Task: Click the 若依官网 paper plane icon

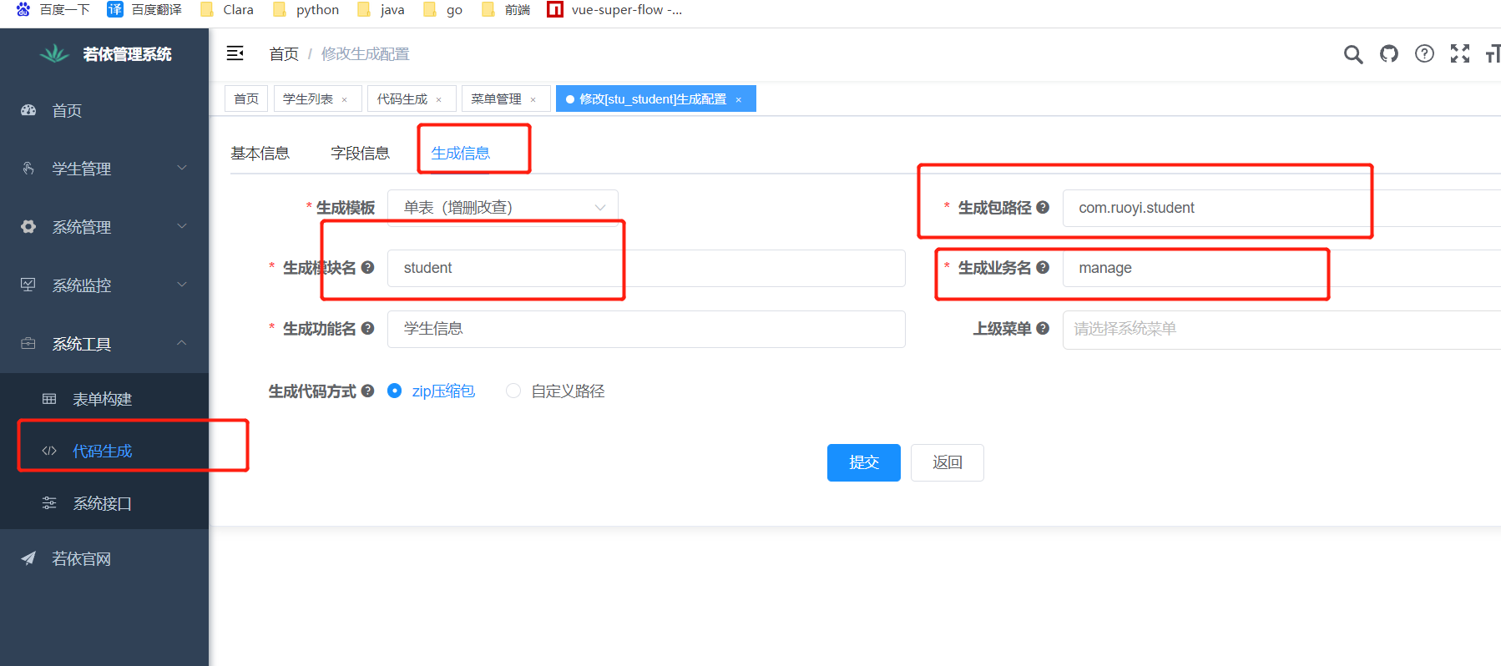Action: coord(28,558)
